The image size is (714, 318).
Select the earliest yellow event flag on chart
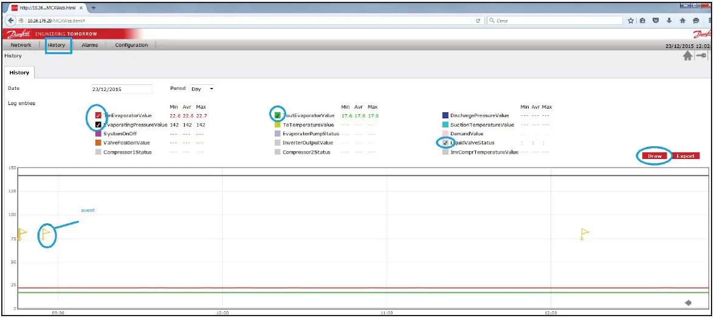[21, 234]
